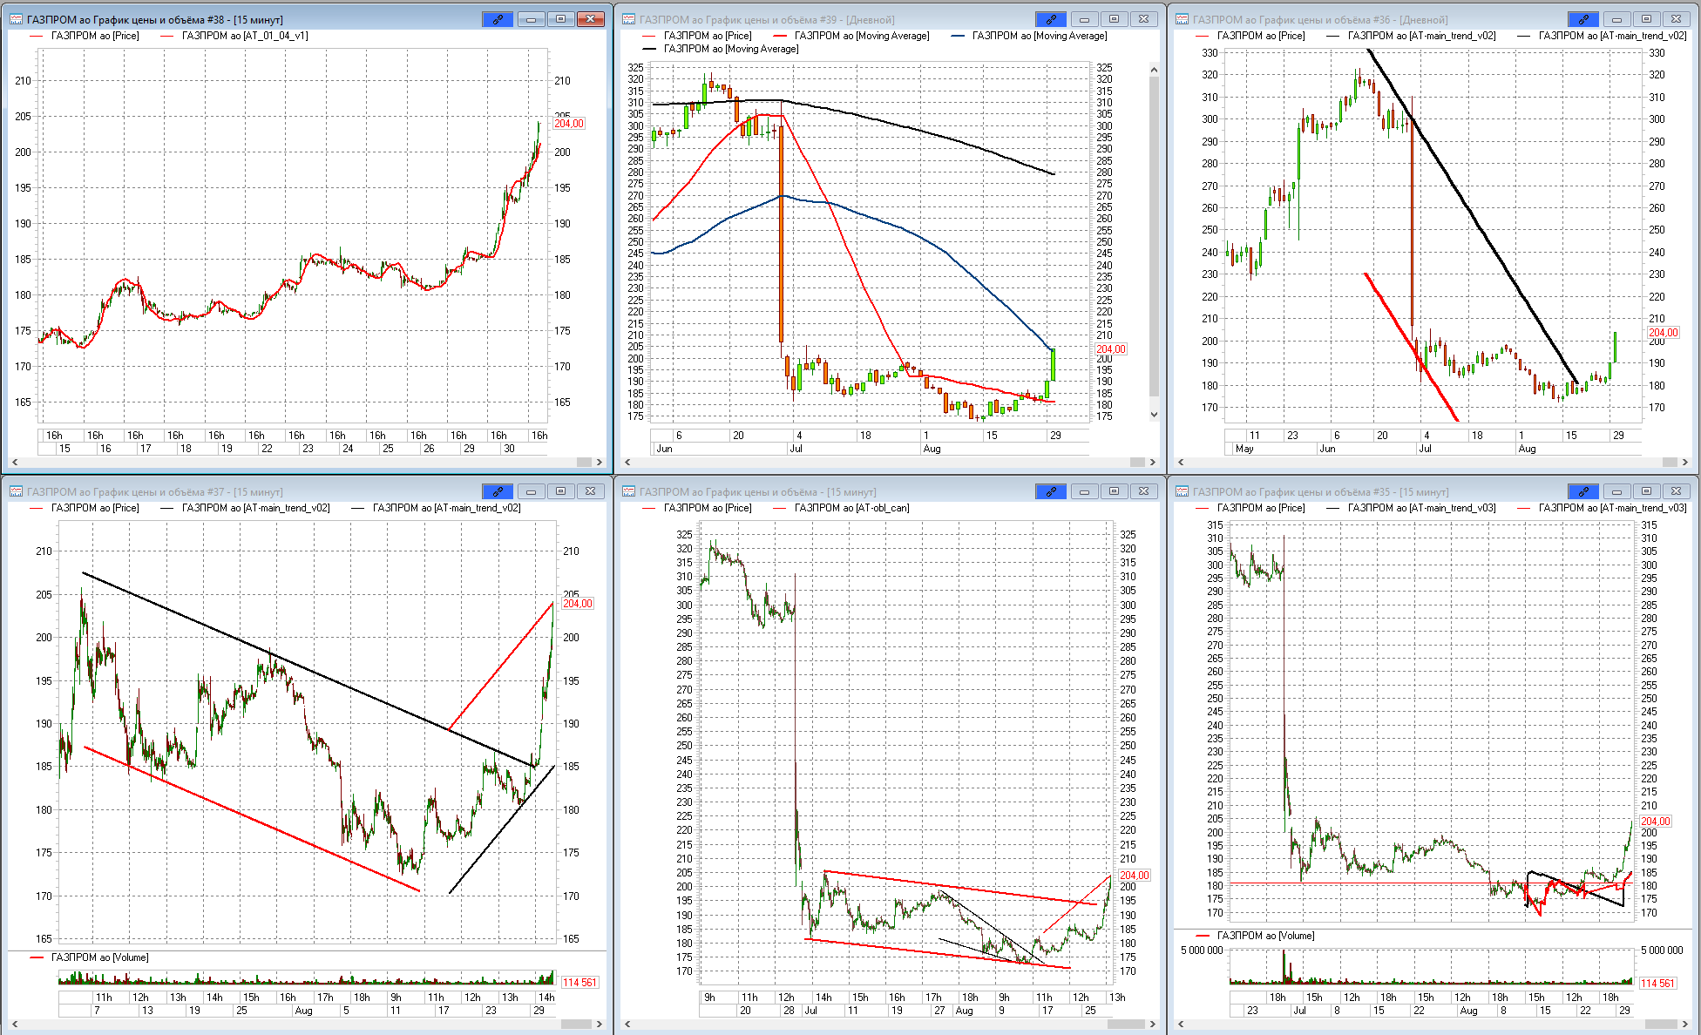Click the chart window icon of chart #39
The width and height of the screenshot is (1701, 1035).
628,19
